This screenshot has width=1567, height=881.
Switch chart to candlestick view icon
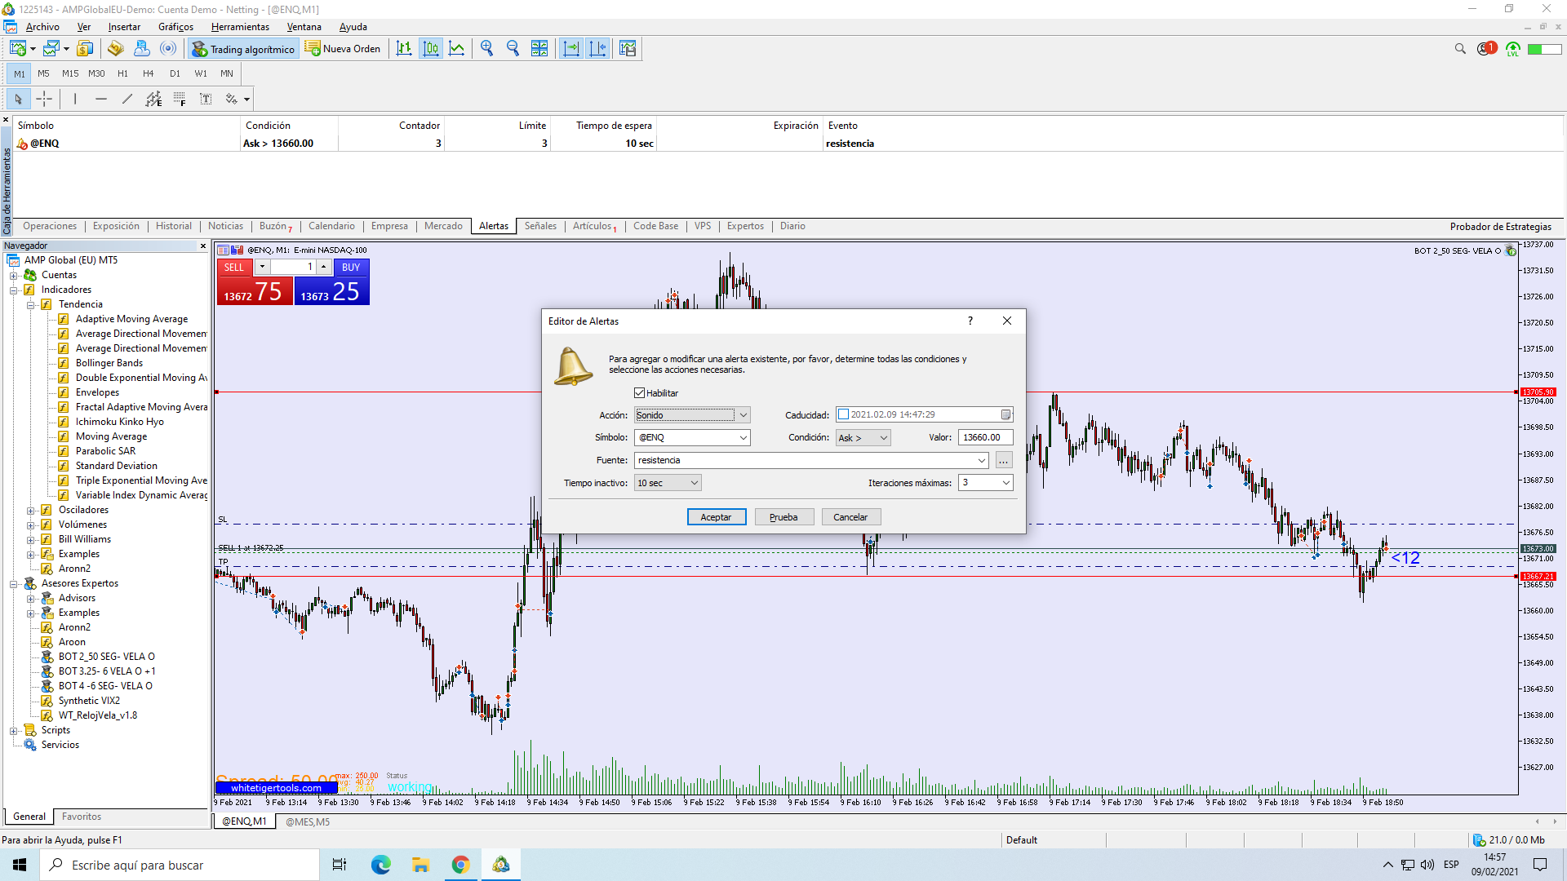click(x=431, y=49)
